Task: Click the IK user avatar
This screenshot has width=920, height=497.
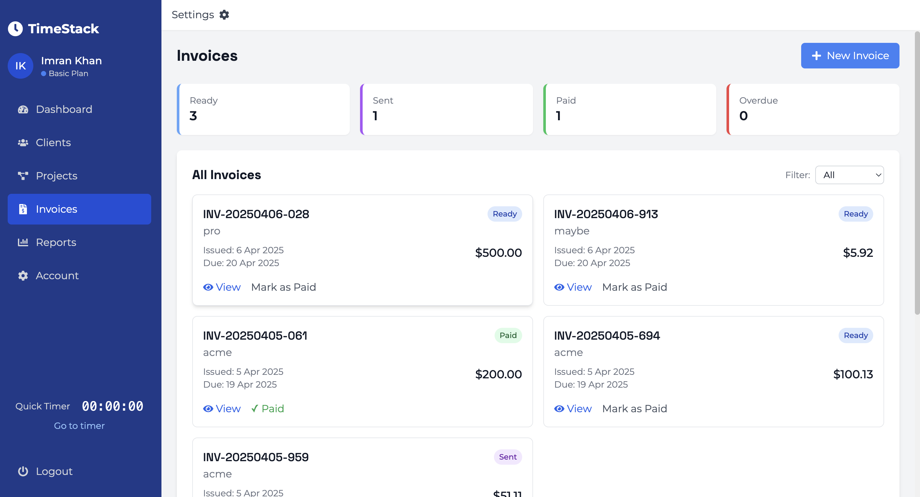Action: [x=21, y=66]
